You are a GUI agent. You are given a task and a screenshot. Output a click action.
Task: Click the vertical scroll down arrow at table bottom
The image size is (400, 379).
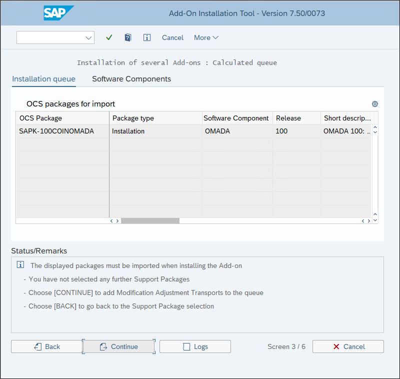pos(375,220)
